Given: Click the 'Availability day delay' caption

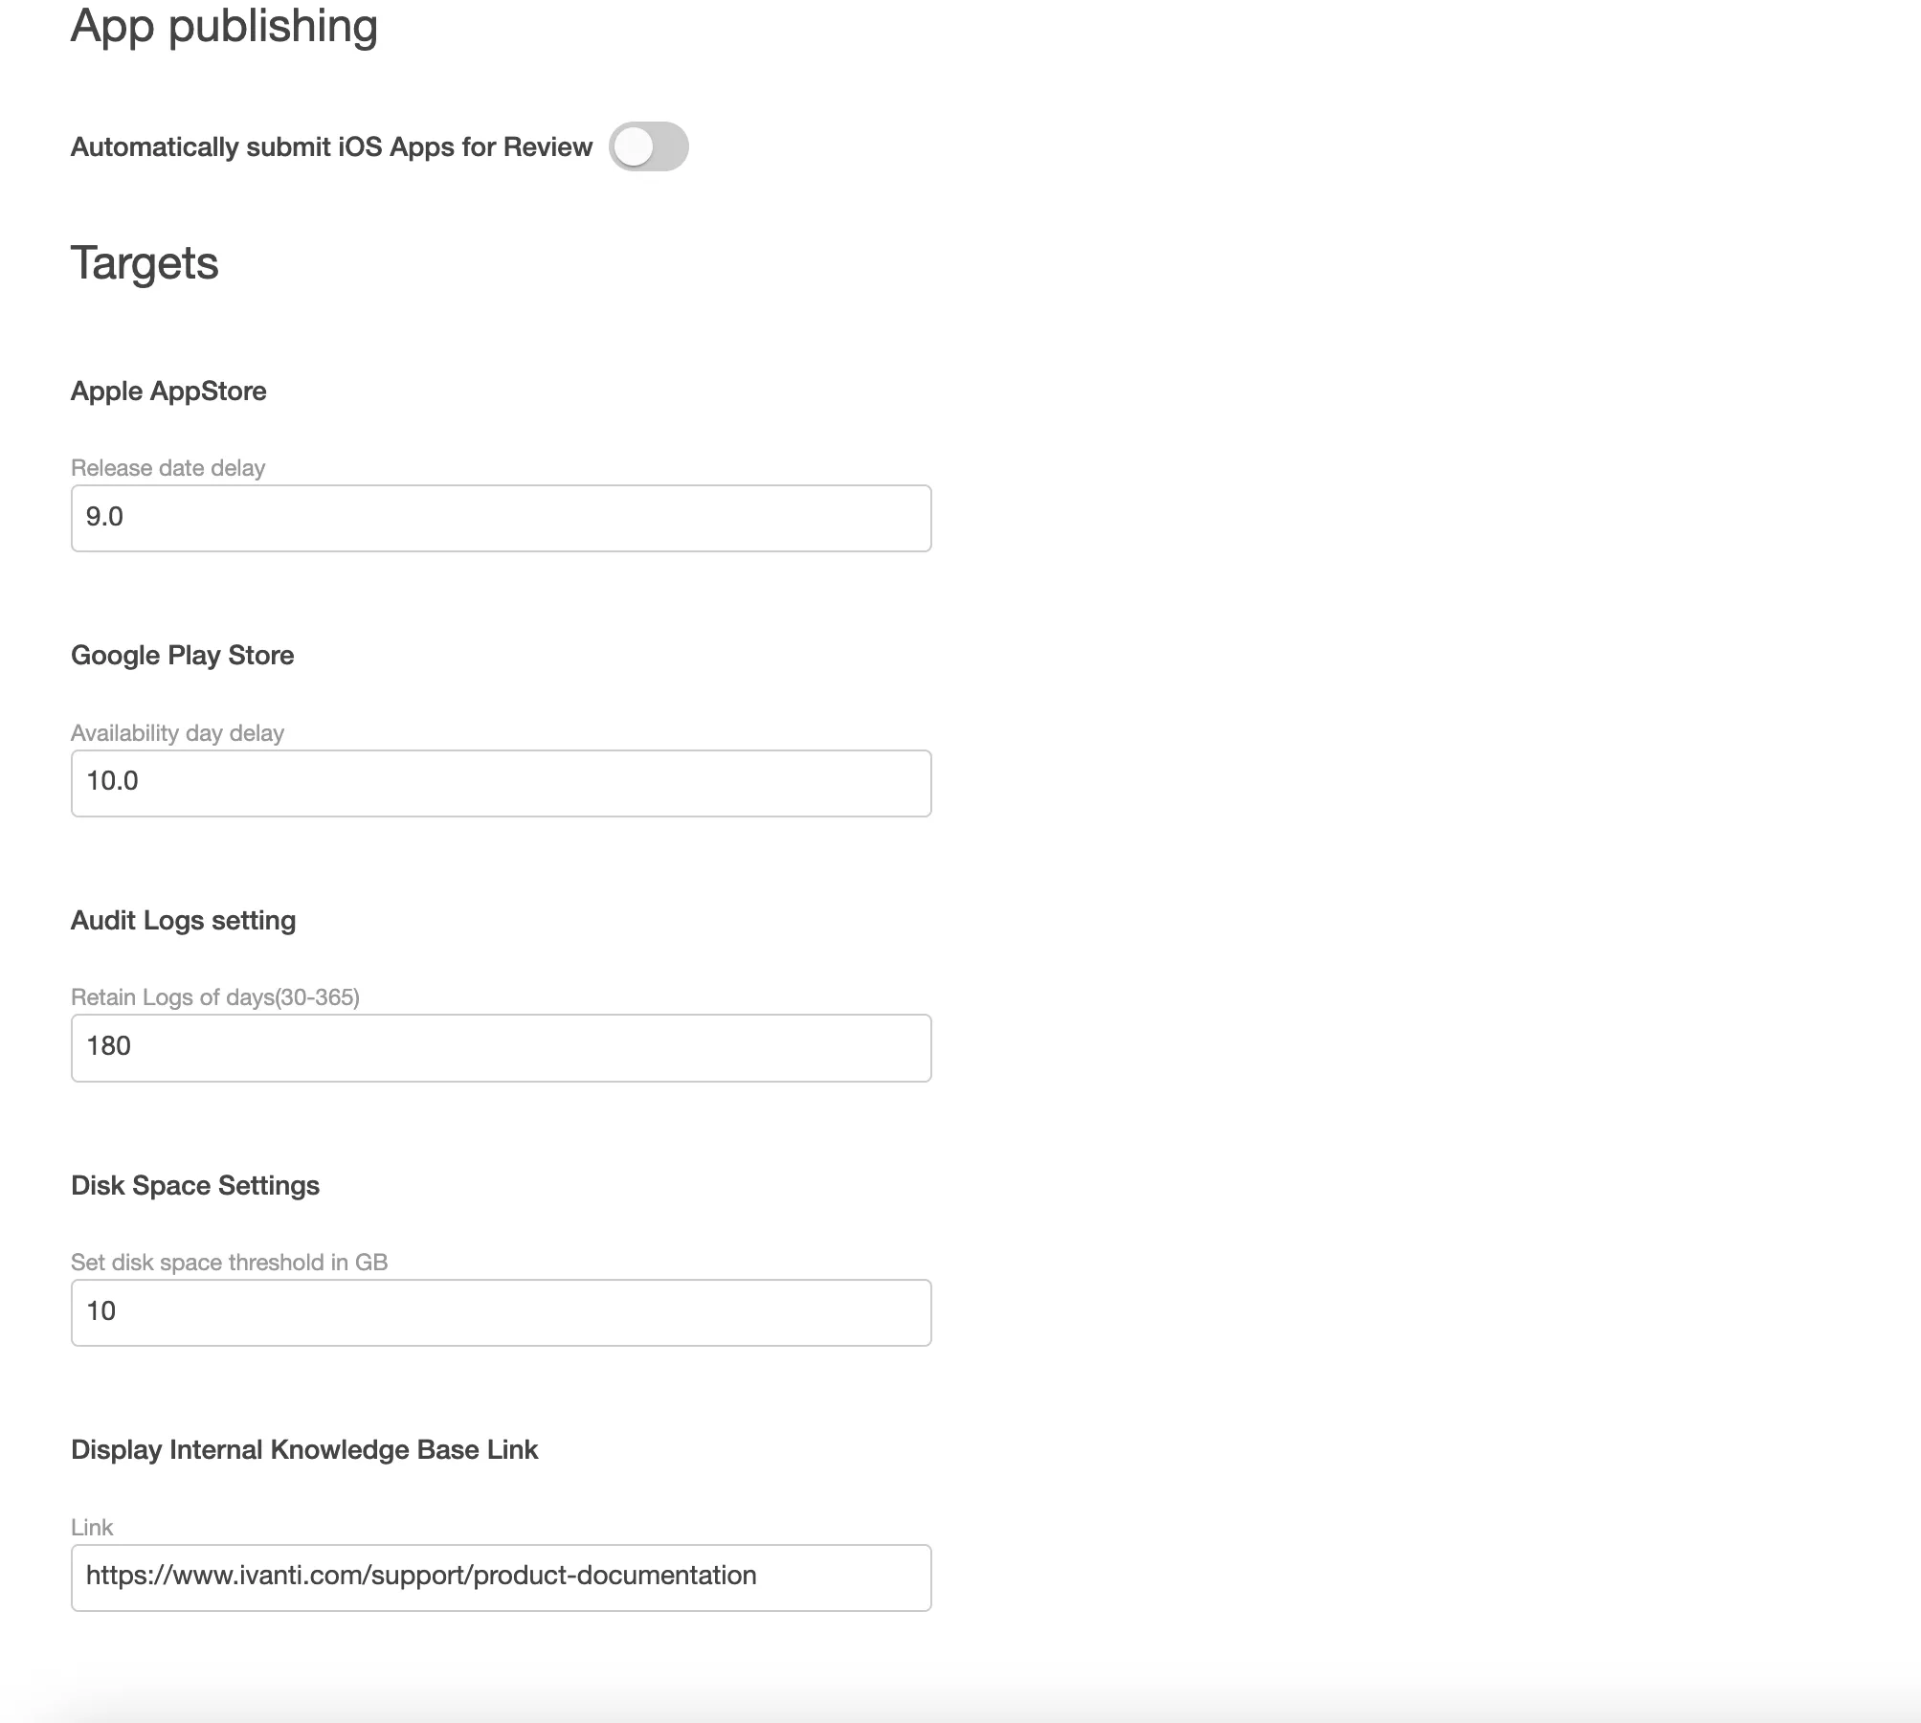Looking at the screenshot, I should point(177,733).
